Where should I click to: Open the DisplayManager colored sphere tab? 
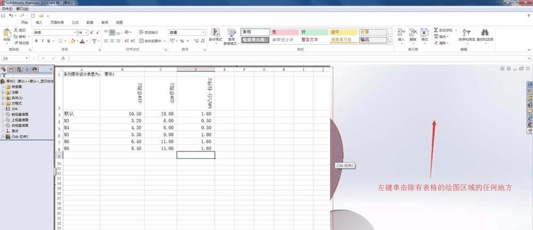coord(35,70)
